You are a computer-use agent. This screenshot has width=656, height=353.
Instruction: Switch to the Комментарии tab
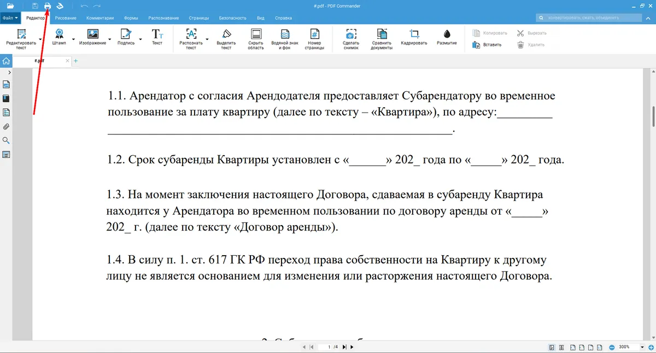[x=100, y=18]
